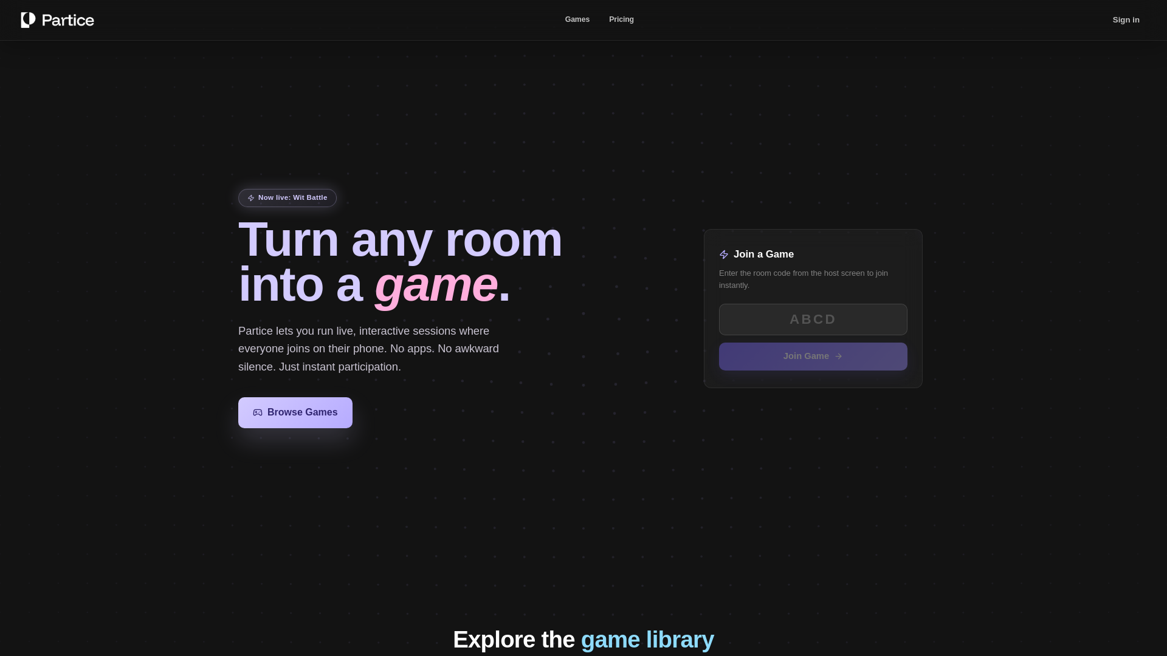The width and height of the screenshot is (1167, 656).
Task: Click the 'Explore the game library' heading
Action: (x=583, y=640)
